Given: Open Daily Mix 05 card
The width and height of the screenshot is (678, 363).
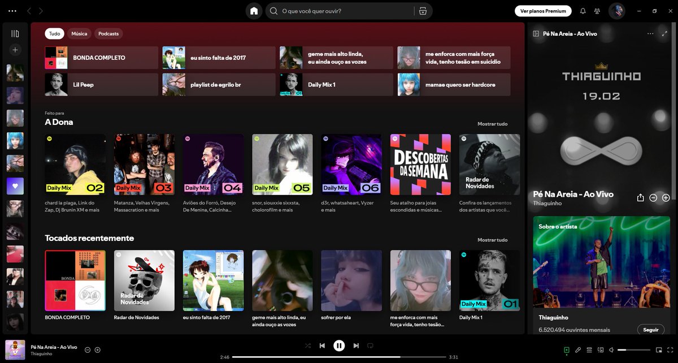Looking at the screenshot, I should click(x=282, y=174).
